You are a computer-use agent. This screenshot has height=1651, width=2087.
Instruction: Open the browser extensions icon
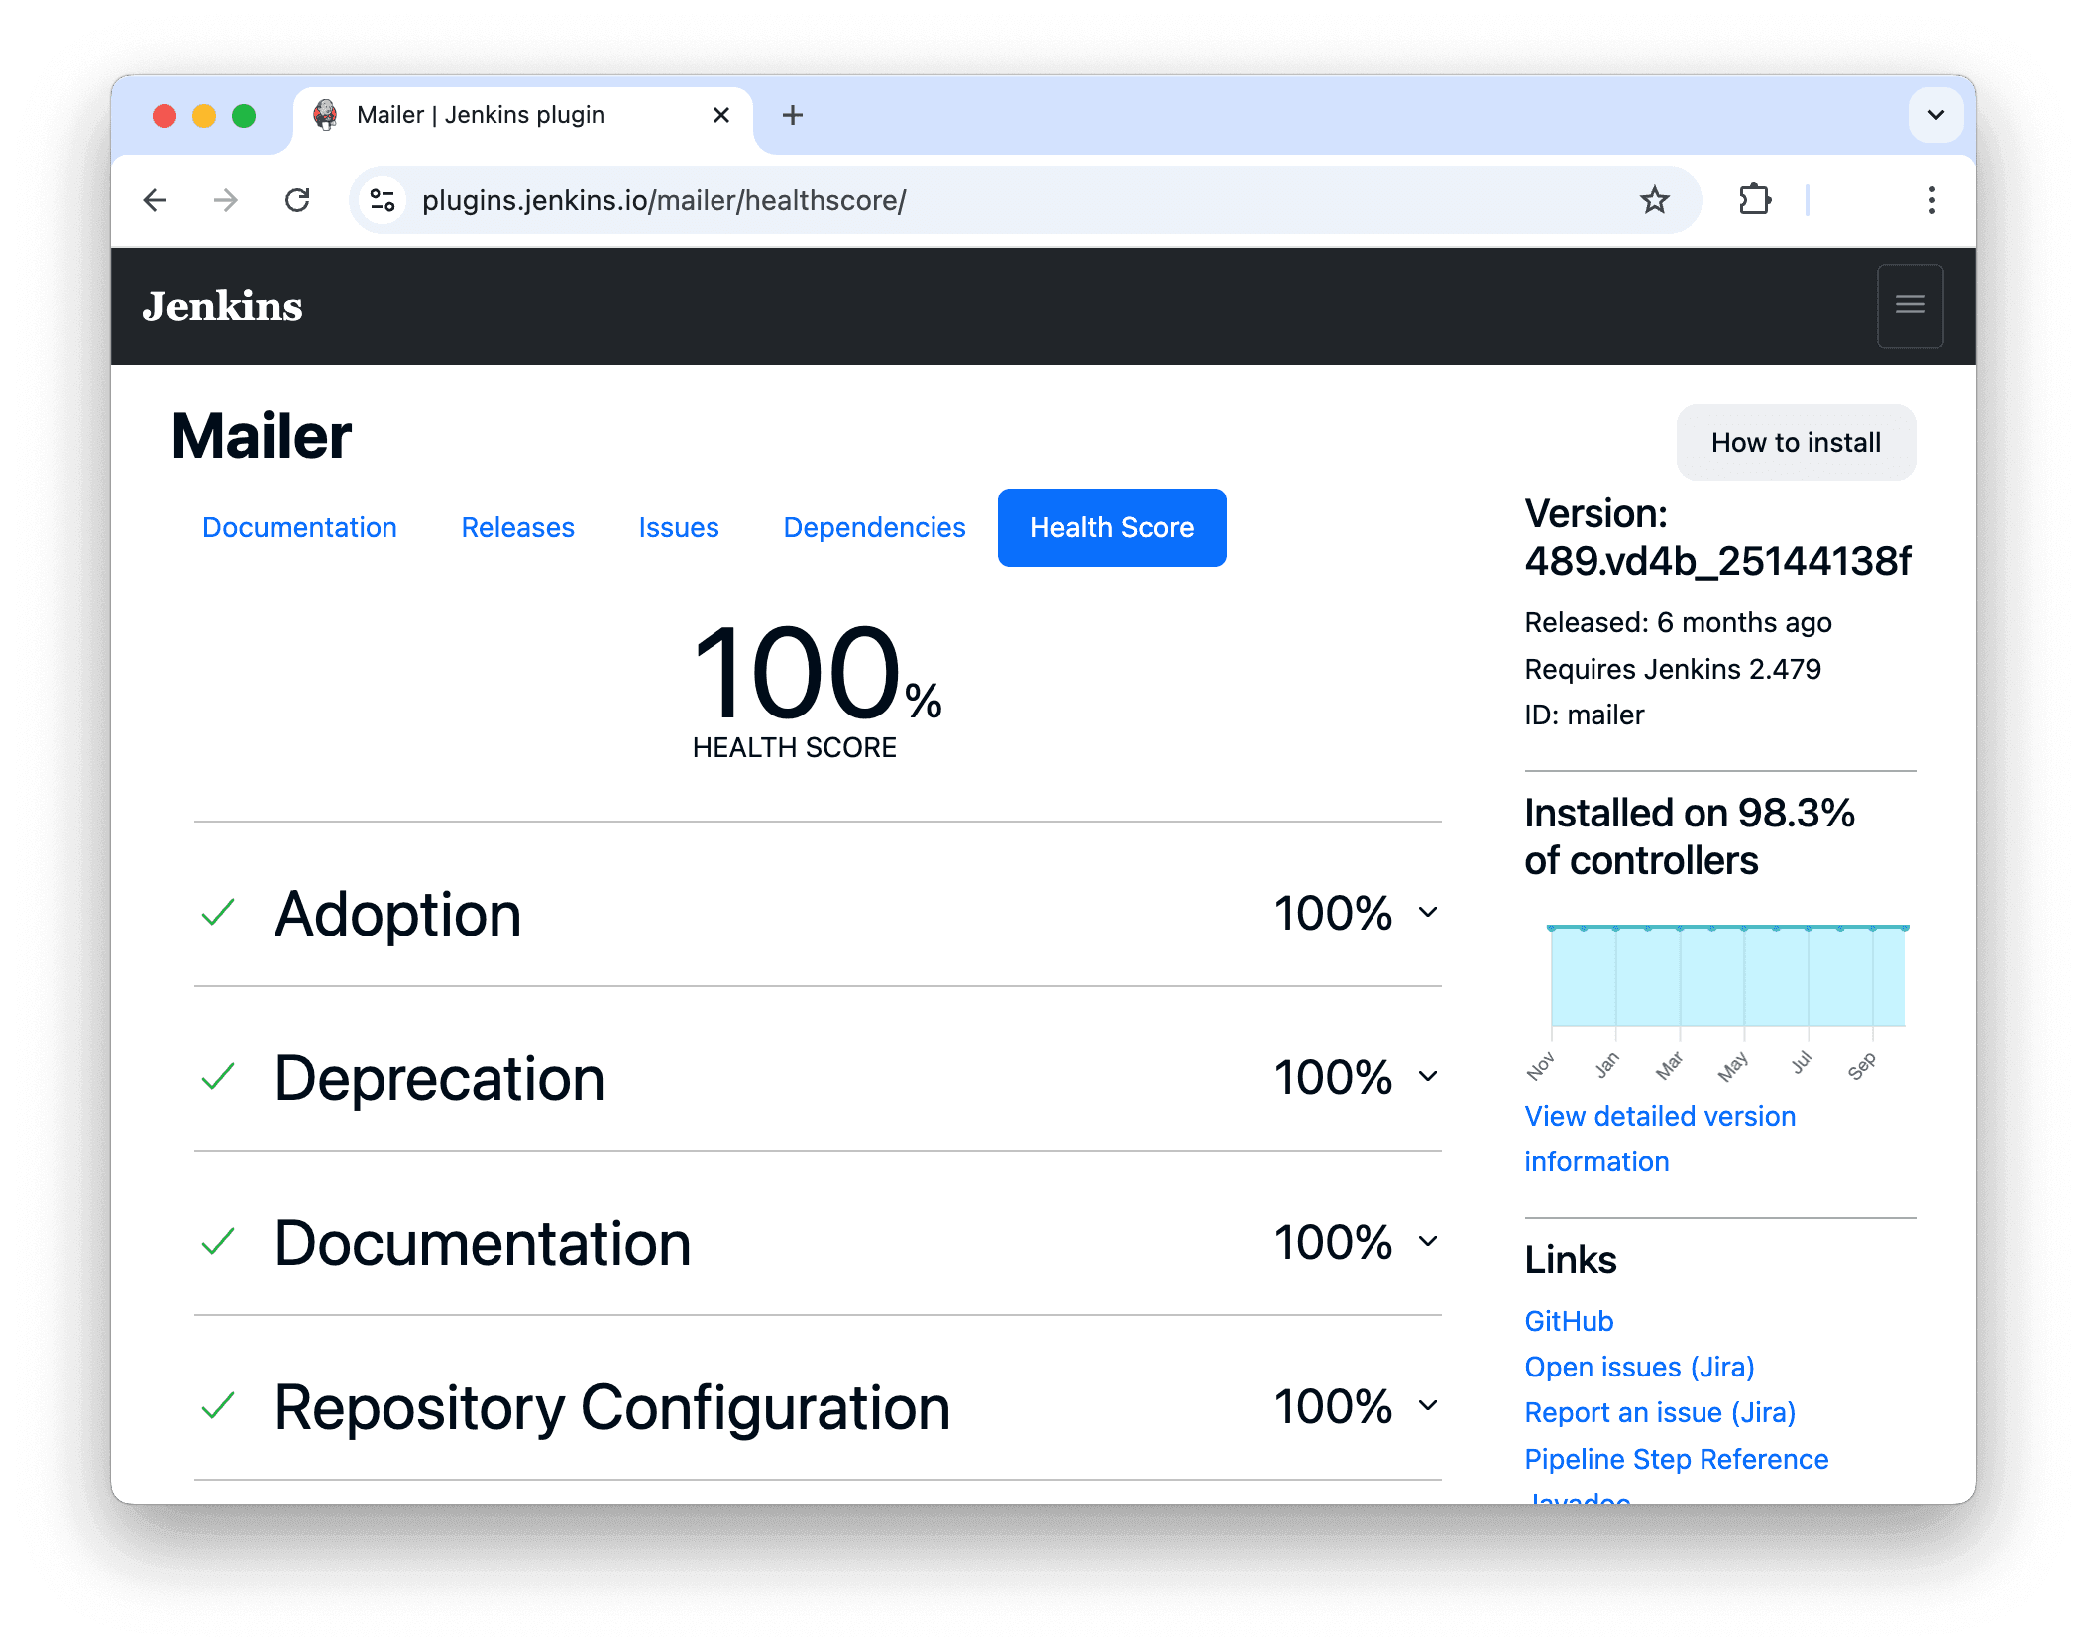pyautogui.click(x=1754, y=199)
